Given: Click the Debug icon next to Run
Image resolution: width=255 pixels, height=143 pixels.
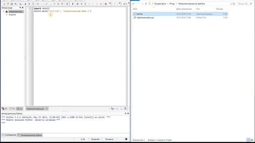Looking at the screenshot, I should click(78, 4).
